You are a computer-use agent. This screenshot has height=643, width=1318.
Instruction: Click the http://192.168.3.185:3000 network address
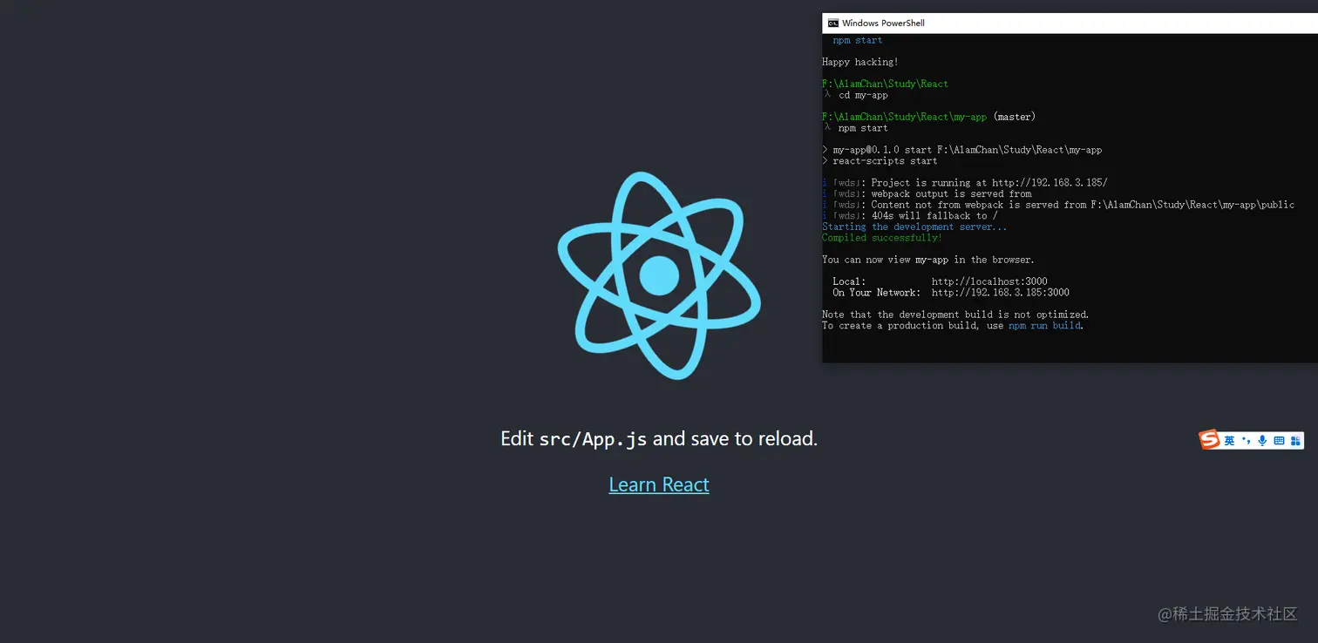pyautogui.click(x=1000, y=293)
